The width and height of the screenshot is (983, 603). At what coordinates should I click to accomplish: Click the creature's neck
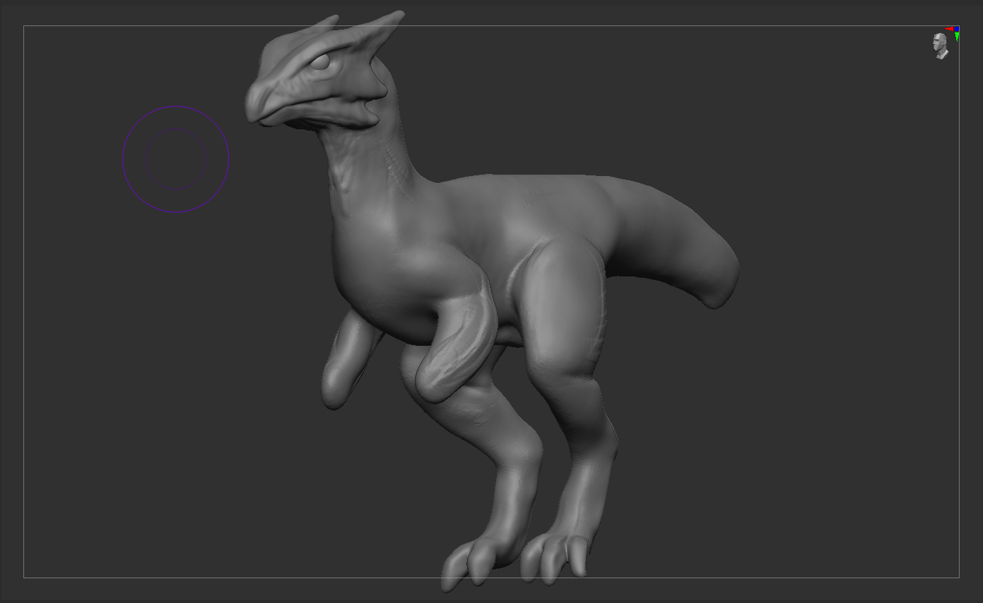tap(368, 172)
